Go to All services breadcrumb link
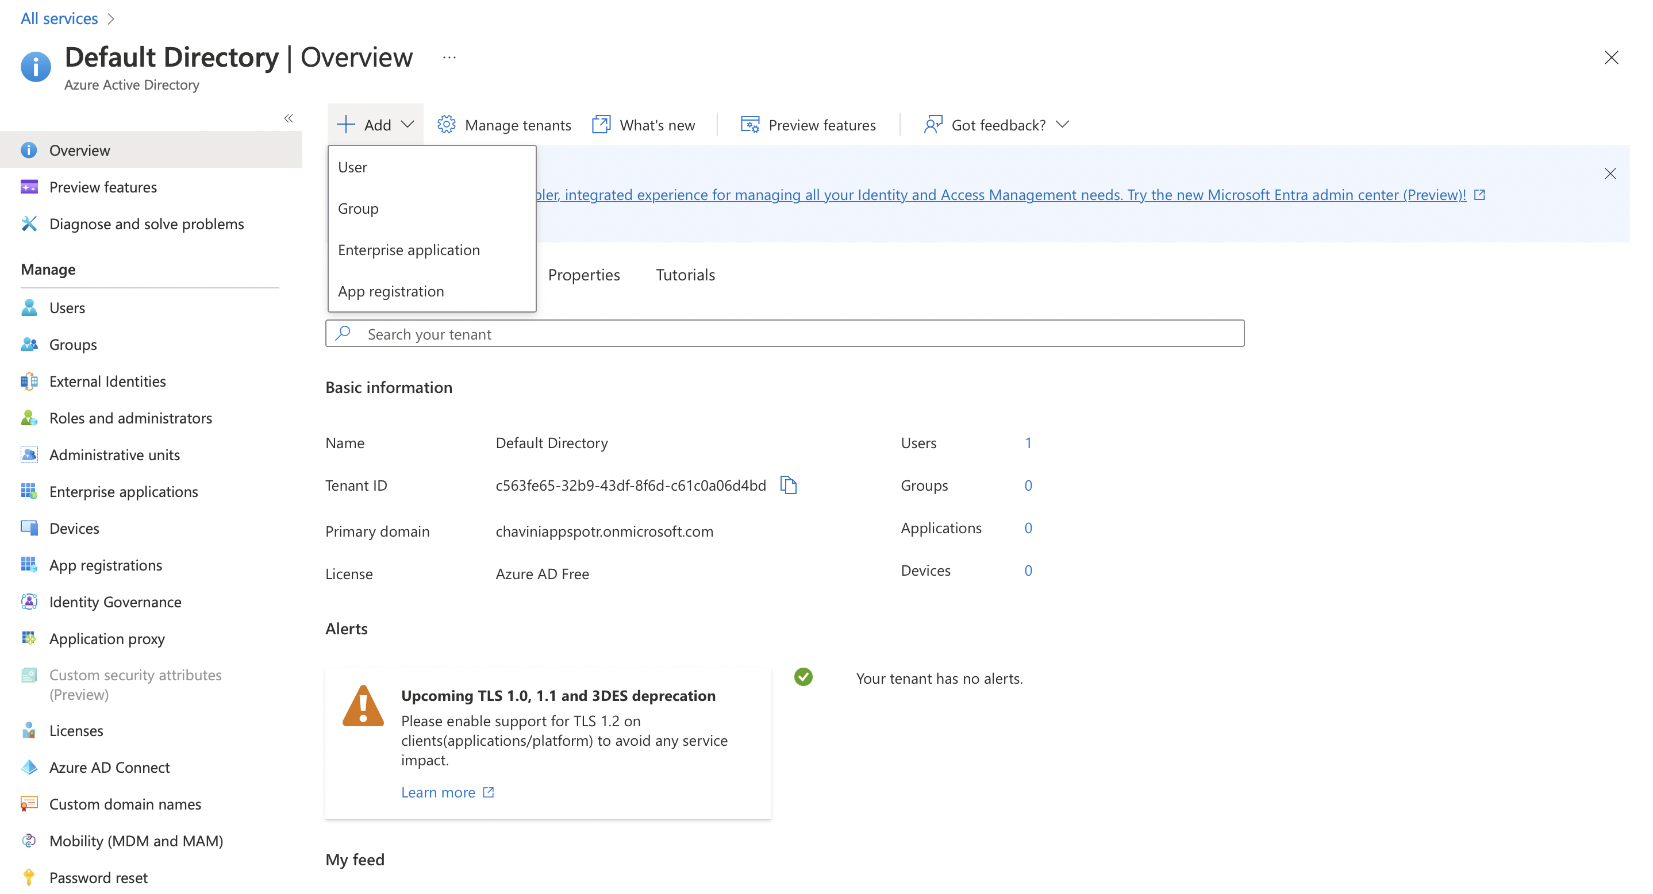 (x=59, y=18)
